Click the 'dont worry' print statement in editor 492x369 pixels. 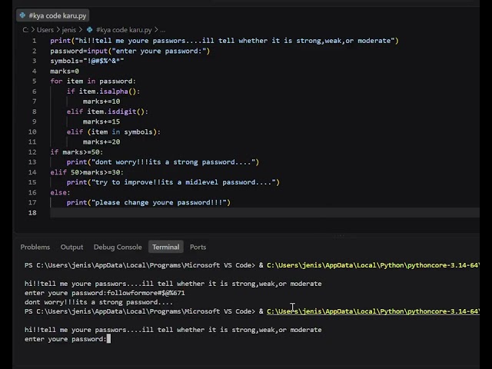[x=163, y=162]
